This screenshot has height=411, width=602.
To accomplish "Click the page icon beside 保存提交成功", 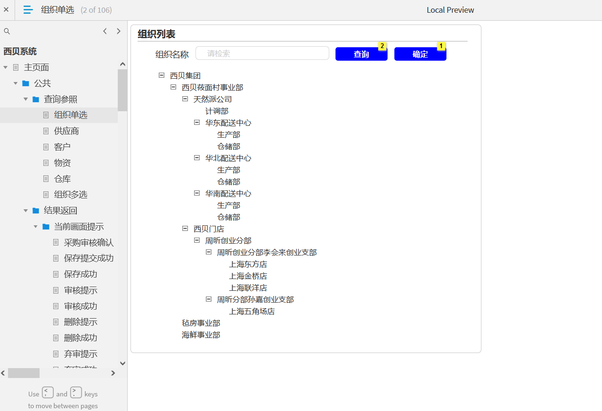I will (56, 258).
